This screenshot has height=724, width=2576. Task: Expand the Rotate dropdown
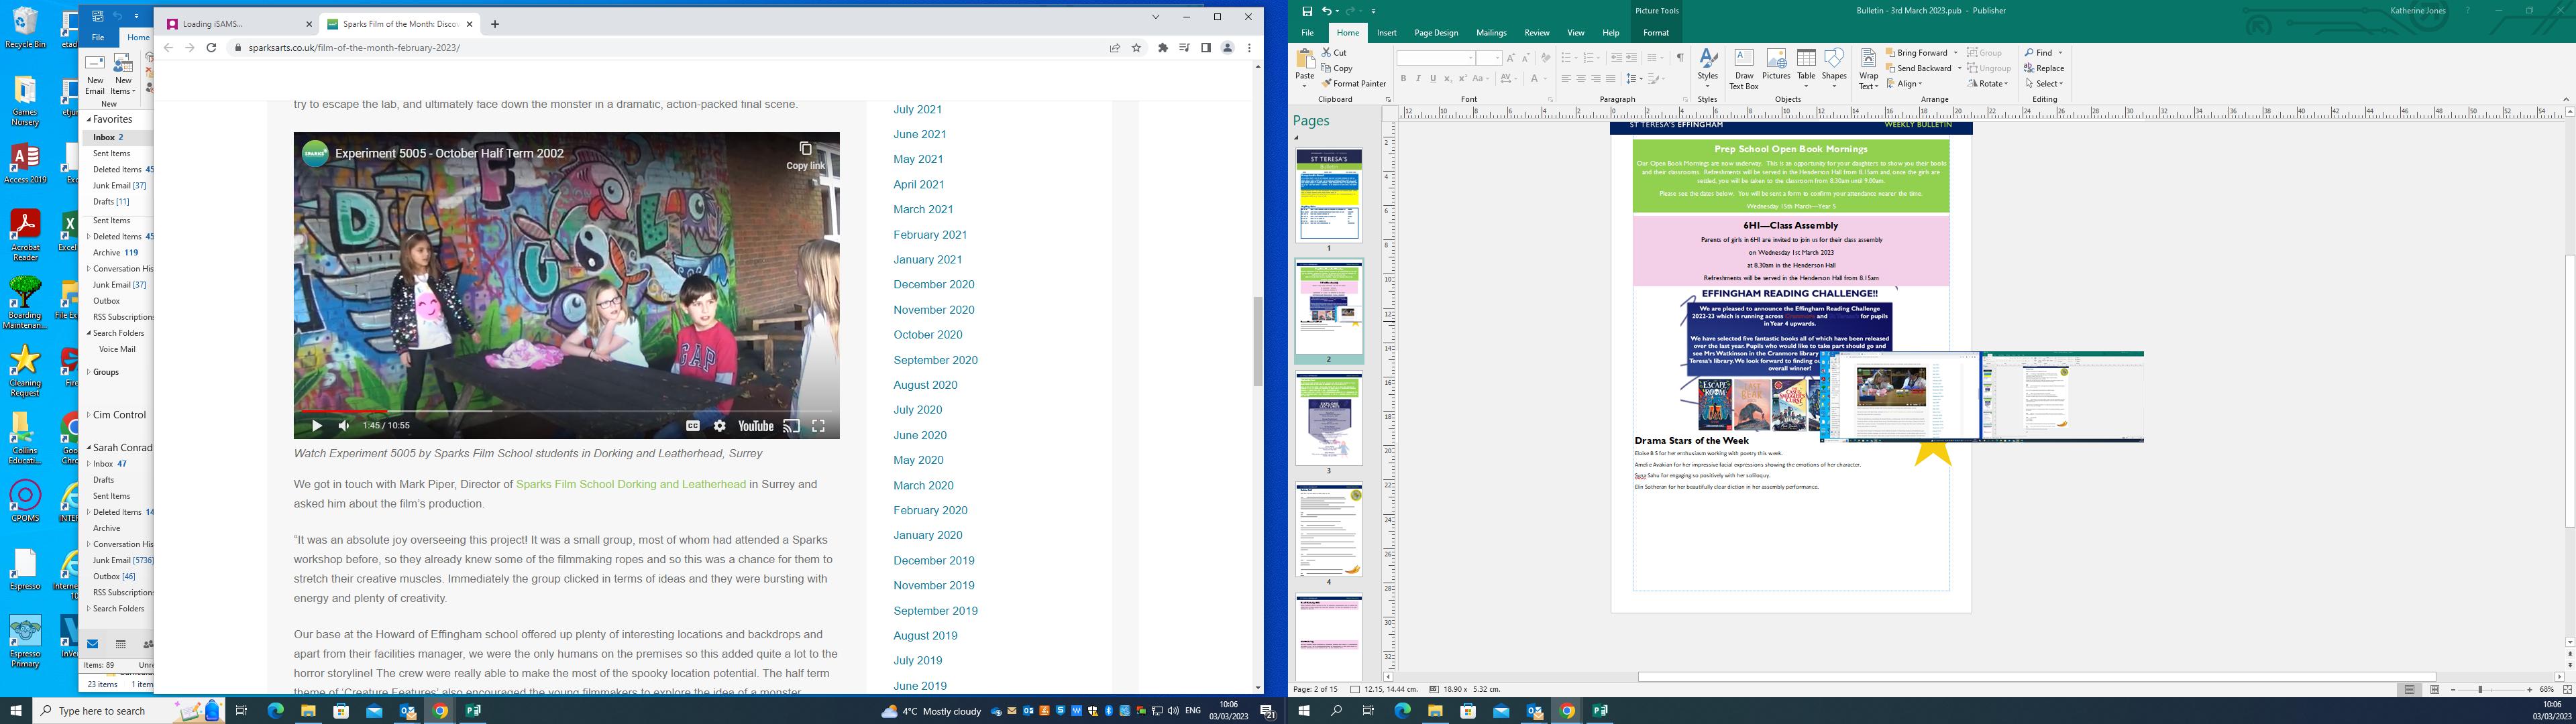[x=2005, y=84]
